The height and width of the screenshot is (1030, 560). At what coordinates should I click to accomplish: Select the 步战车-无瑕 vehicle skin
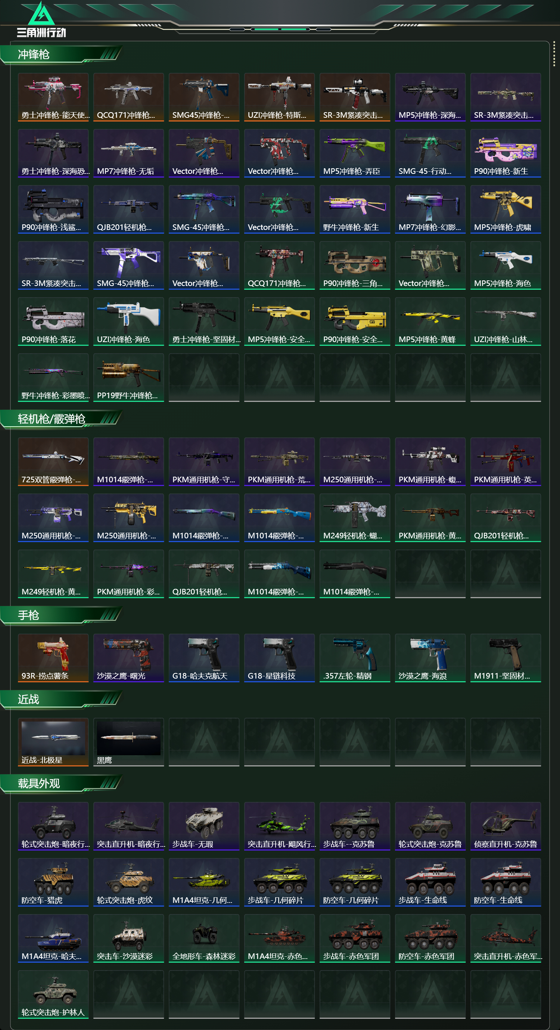click(x=204, y=826)
